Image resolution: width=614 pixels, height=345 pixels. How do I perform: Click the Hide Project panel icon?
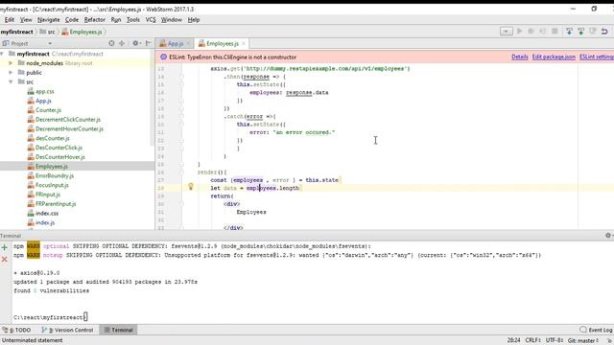point(149,43)
